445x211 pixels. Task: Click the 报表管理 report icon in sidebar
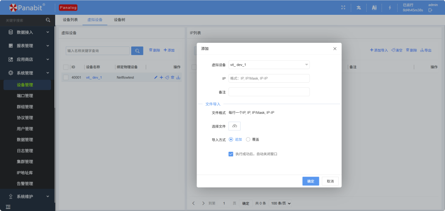click(11, 46)
